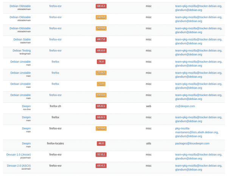Click the orange 60.9.0 version badge
Screen dimensions: 227x176
(101, 17)
